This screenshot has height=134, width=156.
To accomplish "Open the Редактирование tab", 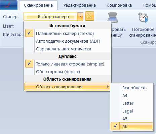I will point(80,5).
